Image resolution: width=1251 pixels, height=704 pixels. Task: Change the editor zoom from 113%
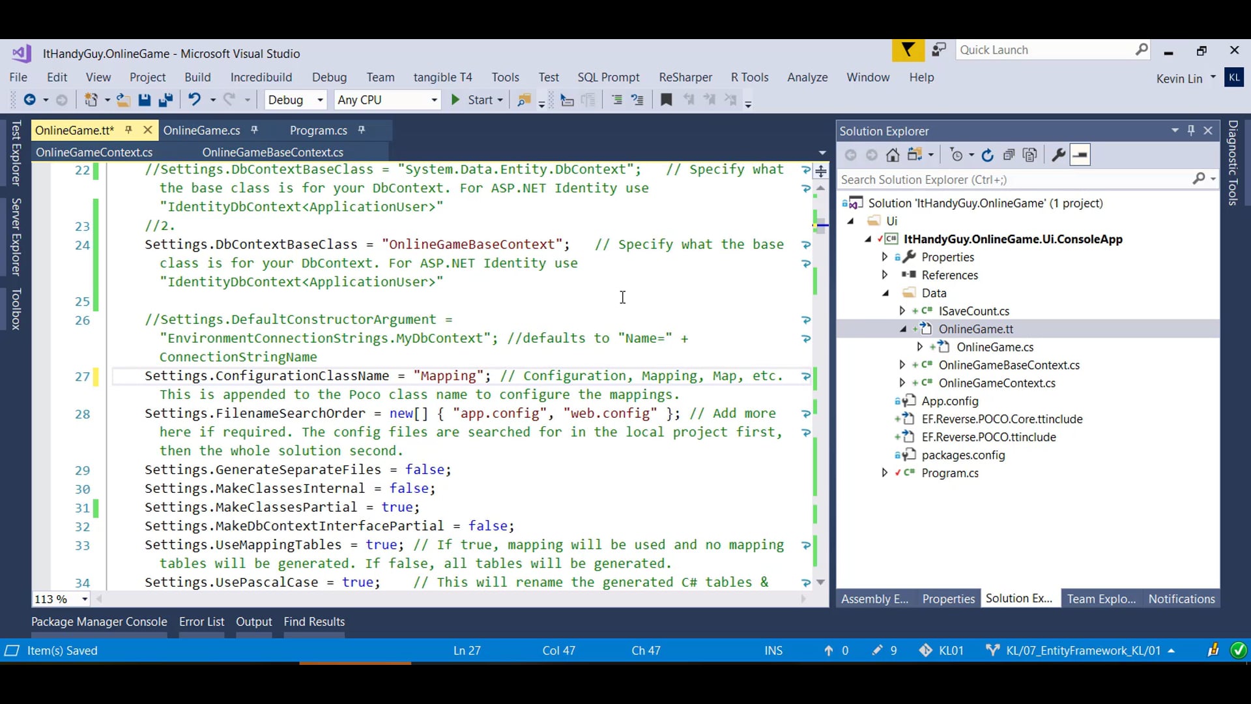point(60,598)
